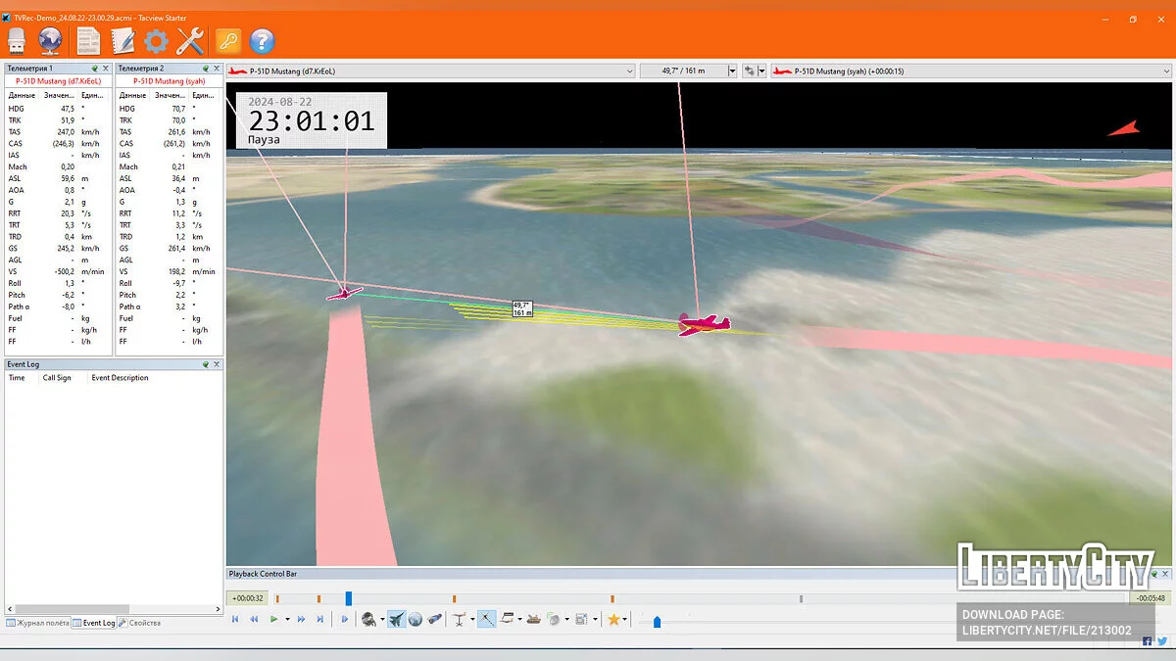This screenshot has height=661, width=1176.
Task: Click the key license icon
Action: click(x=227, y=40)
